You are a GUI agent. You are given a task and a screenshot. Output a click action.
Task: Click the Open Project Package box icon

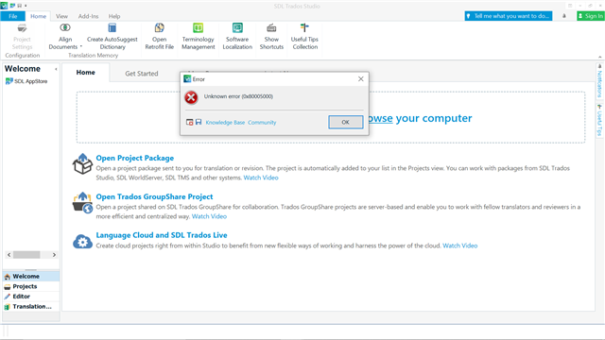pyautogui.click(x=82, y=163)
